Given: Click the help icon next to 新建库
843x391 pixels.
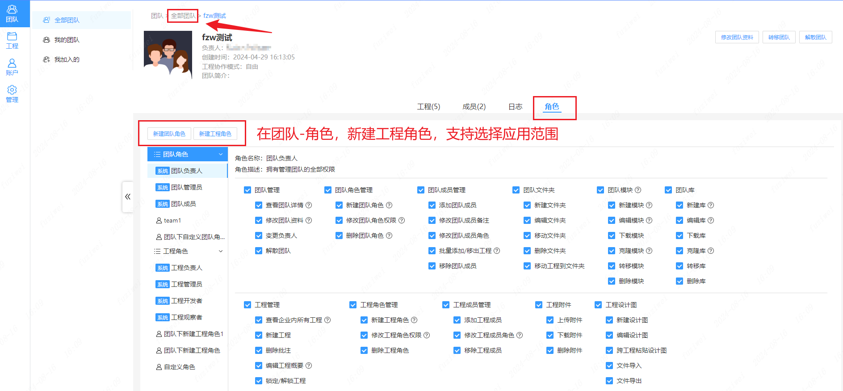Looking at the screenshot, I should coord(711,205).
